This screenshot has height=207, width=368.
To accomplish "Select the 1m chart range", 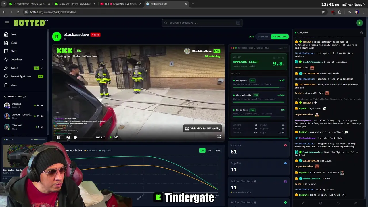I will 202,150.
